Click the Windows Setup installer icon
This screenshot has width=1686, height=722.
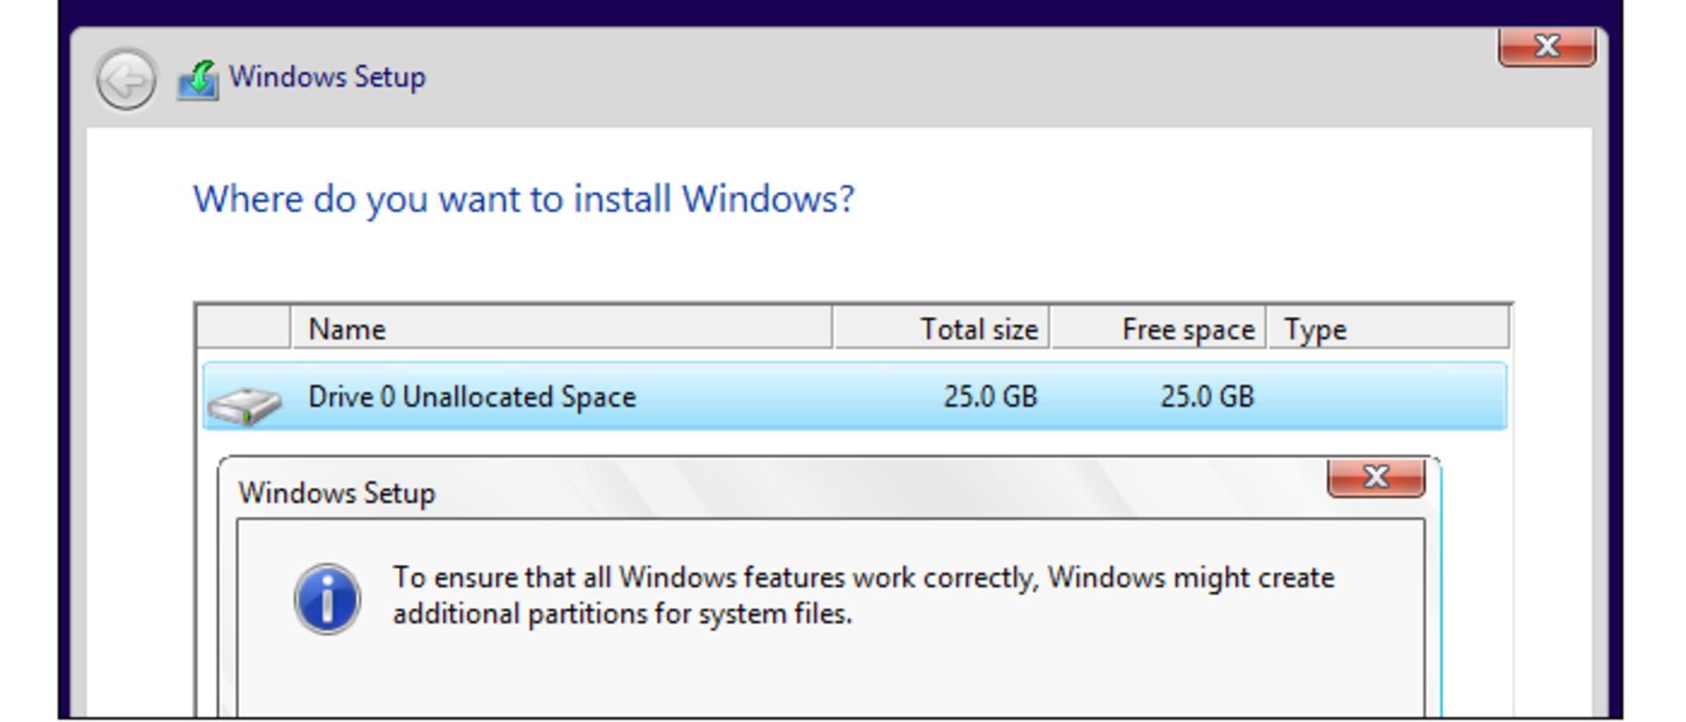pyautogui.click(x=198, y=80)
